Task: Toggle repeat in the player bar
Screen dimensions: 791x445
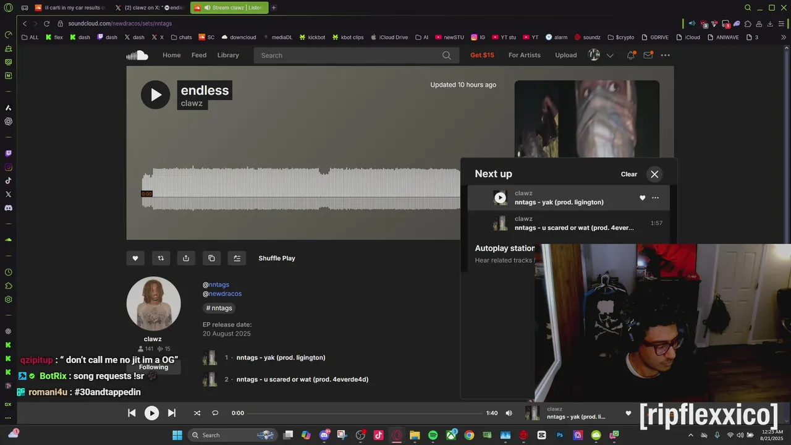Action: [215, 413]
